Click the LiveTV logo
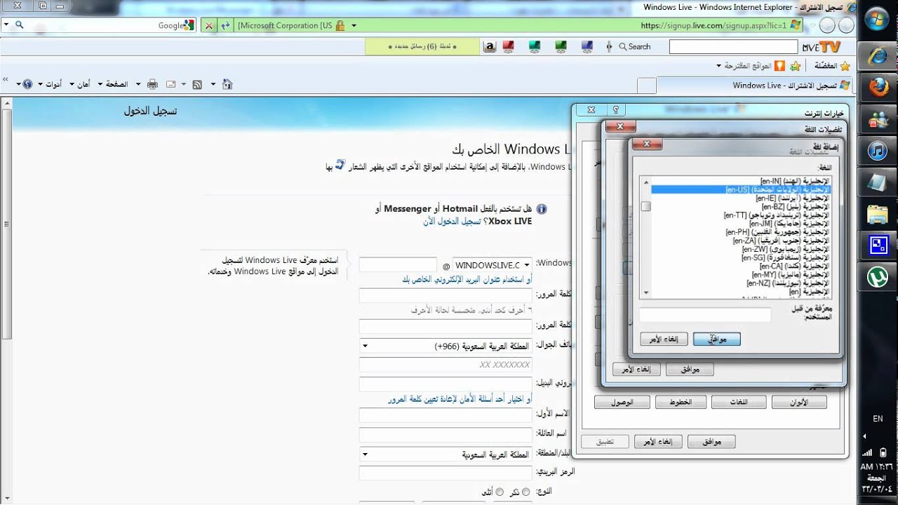This screenshot has width=898, height=505. 822,46
